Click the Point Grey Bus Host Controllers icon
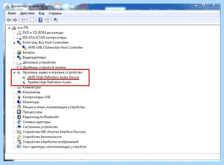Image resolution: width=224 pixels, height=165 pixels. 19,43
